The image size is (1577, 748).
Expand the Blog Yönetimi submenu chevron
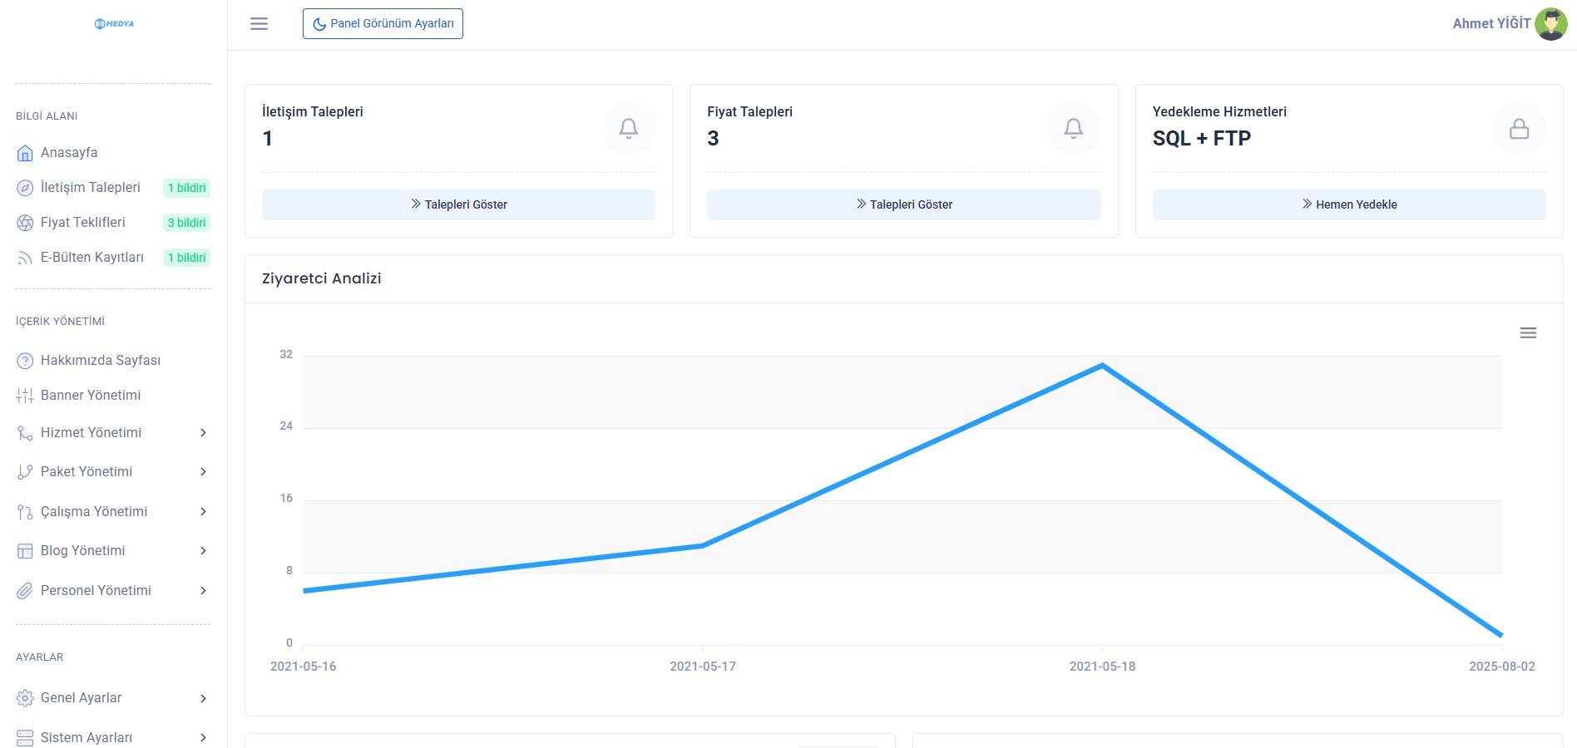tap(203, 551)
